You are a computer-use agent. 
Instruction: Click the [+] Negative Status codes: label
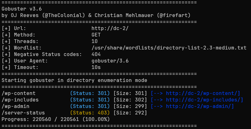pyautogui.click(x=42, y=54)
